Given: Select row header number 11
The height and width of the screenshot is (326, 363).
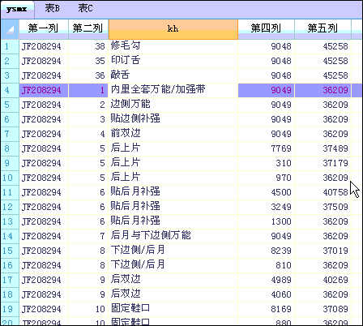Looking at the screenshot, I should point(10,192).
